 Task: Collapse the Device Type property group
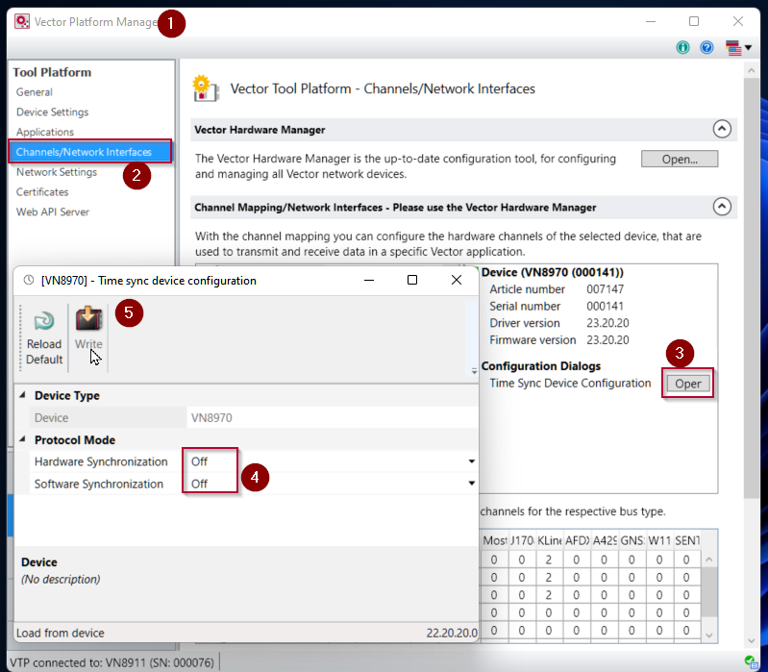(x=24, y=396)
